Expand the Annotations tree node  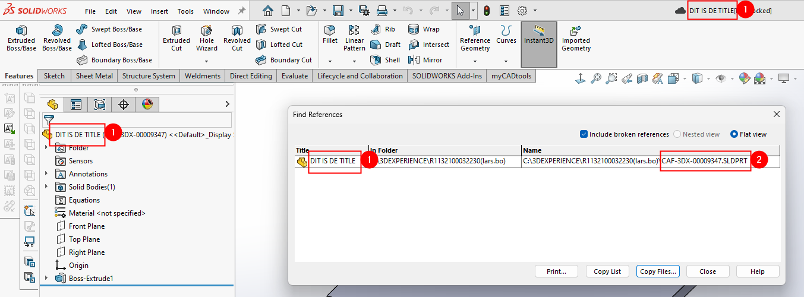(x=47, y=174)
